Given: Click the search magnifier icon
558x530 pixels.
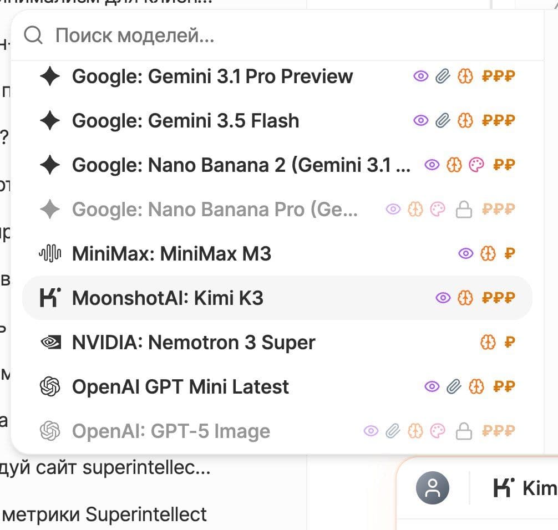Looking at the screenshot, I should pos(33,35).
